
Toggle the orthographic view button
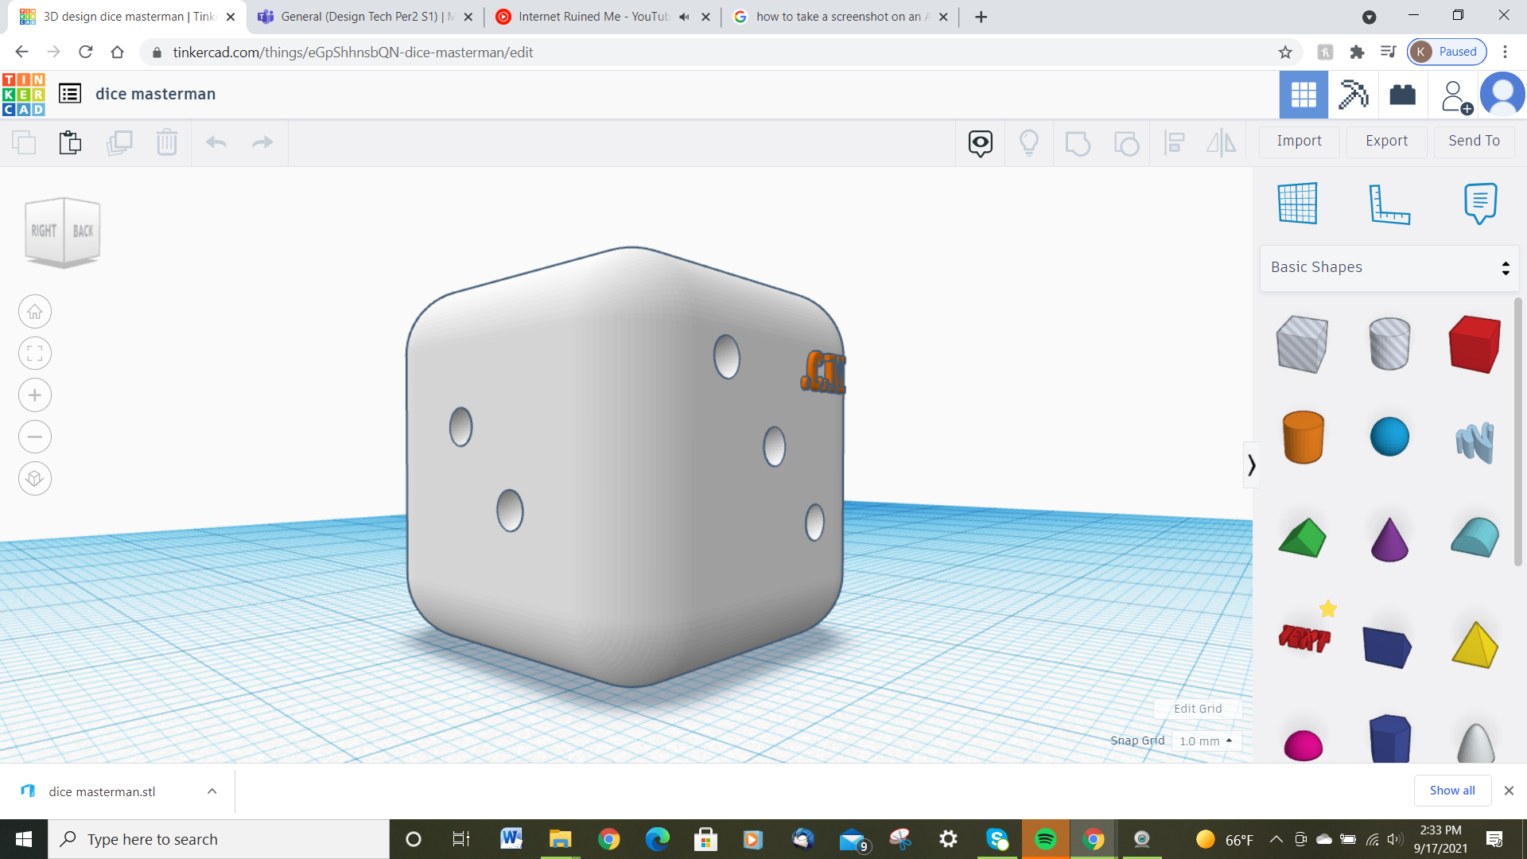point(35,479)
